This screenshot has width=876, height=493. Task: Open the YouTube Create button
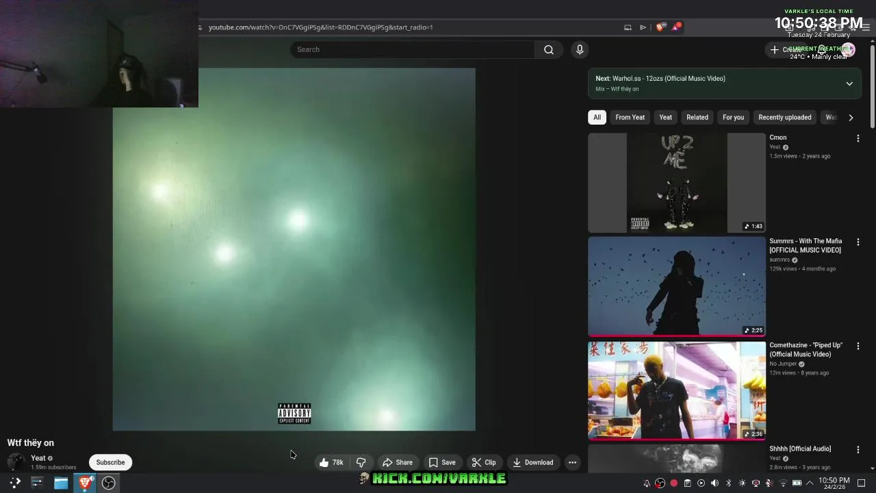point(786,49)
